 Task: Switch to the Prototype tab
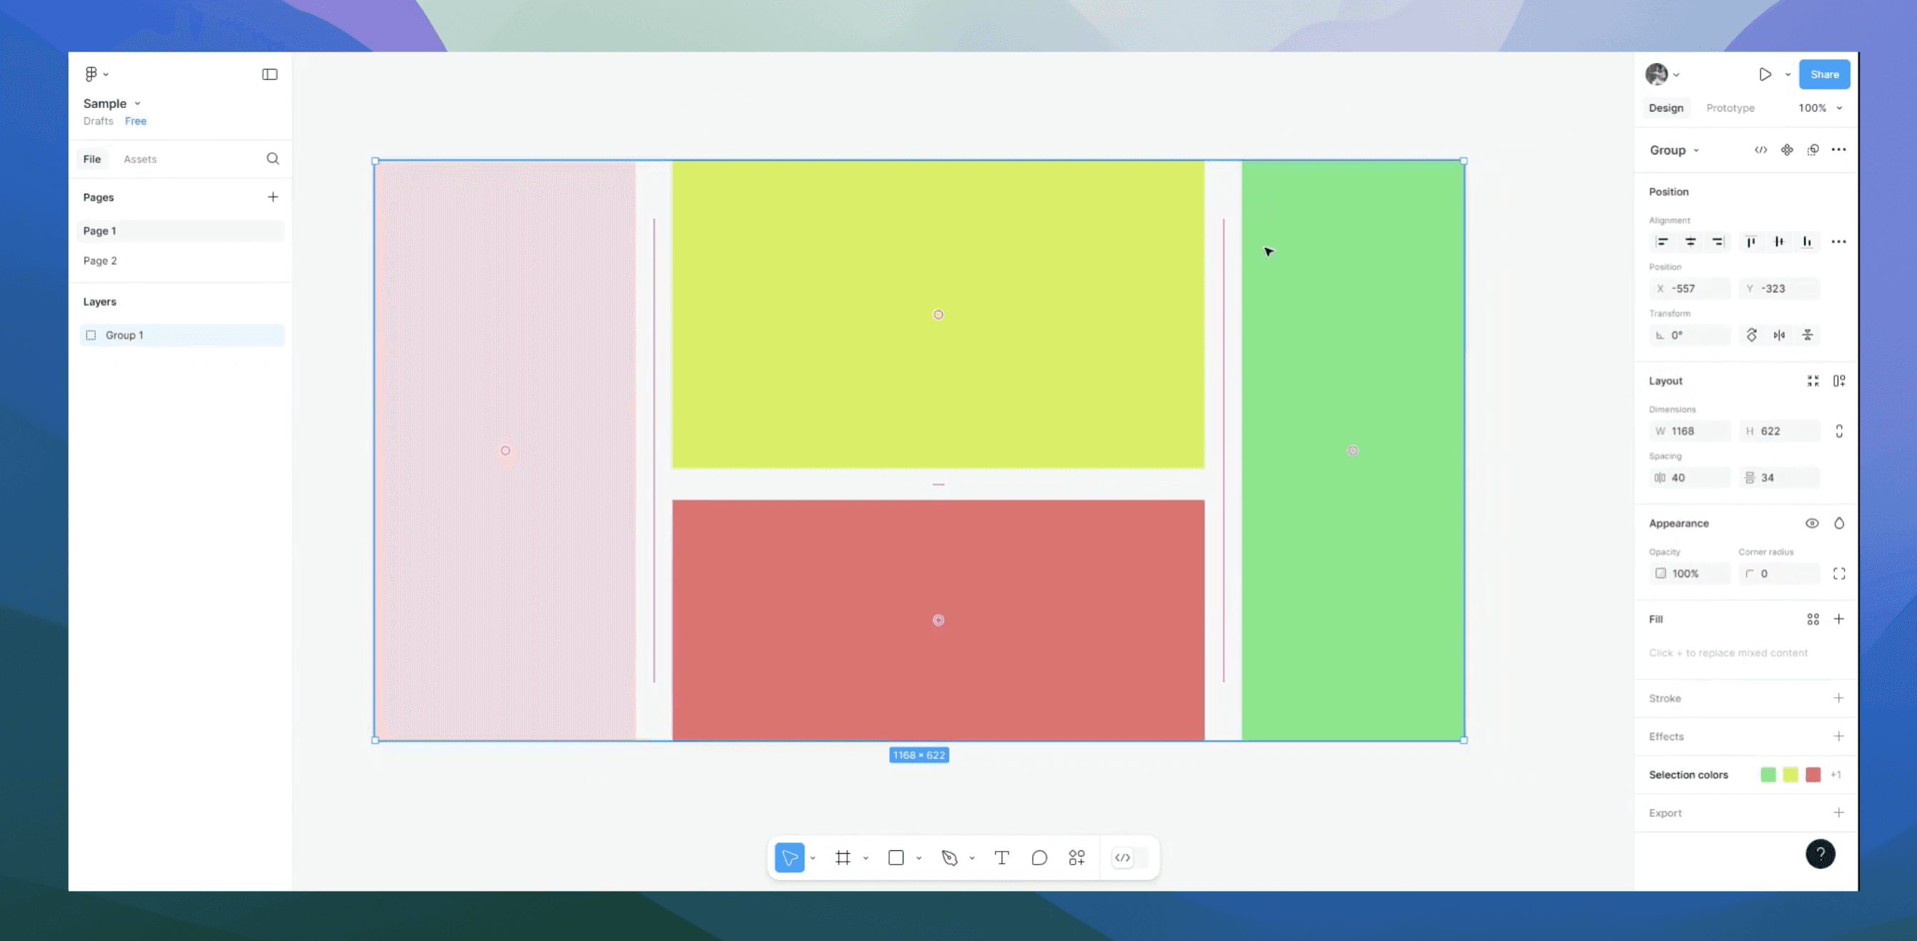(1730, 108)
